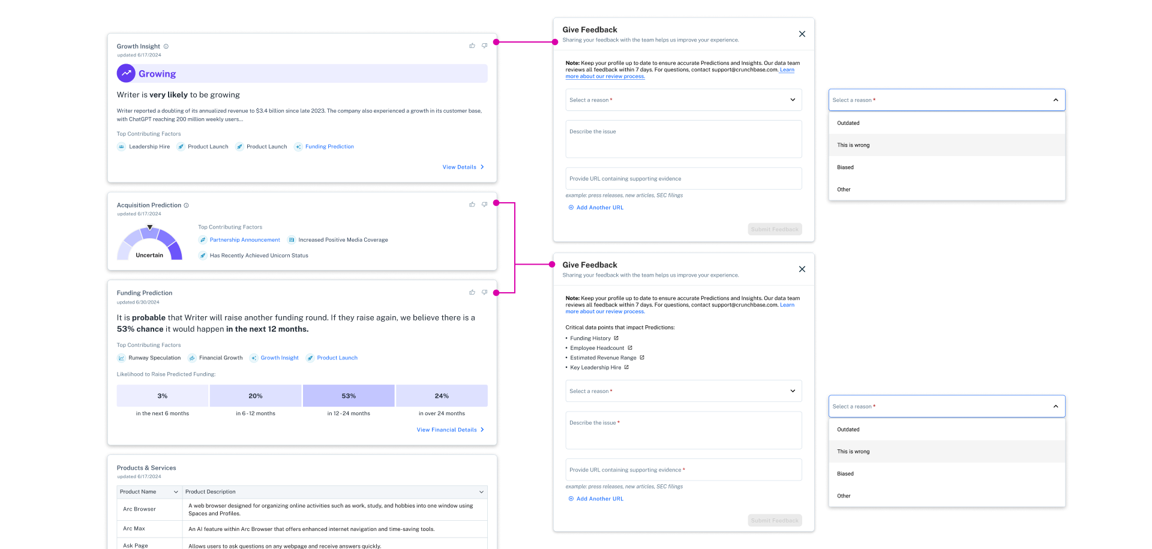
Task: Thumbs up the Acquisition Prediction card
Action: 472,205
